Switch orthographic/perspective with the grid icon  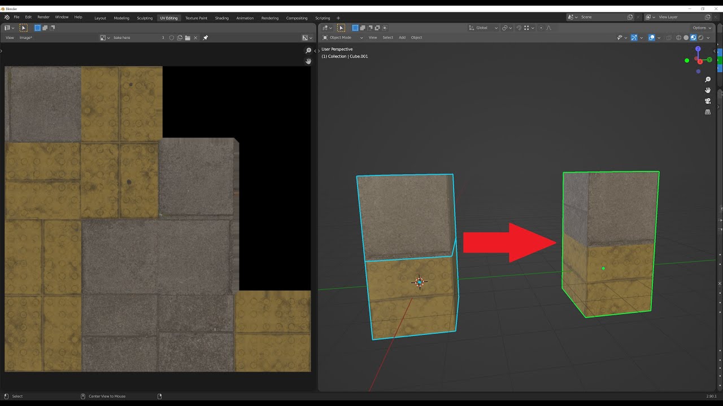click(x=708, y=112)
